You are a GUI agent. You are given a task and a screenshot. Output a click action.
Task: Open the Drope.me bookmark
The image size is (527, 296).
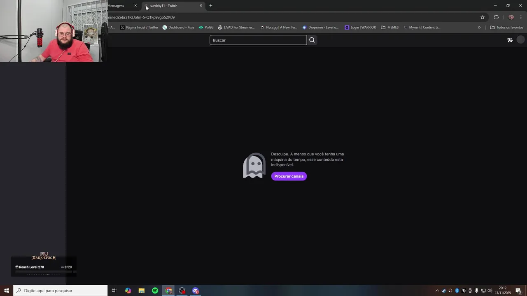coord(320,28)
